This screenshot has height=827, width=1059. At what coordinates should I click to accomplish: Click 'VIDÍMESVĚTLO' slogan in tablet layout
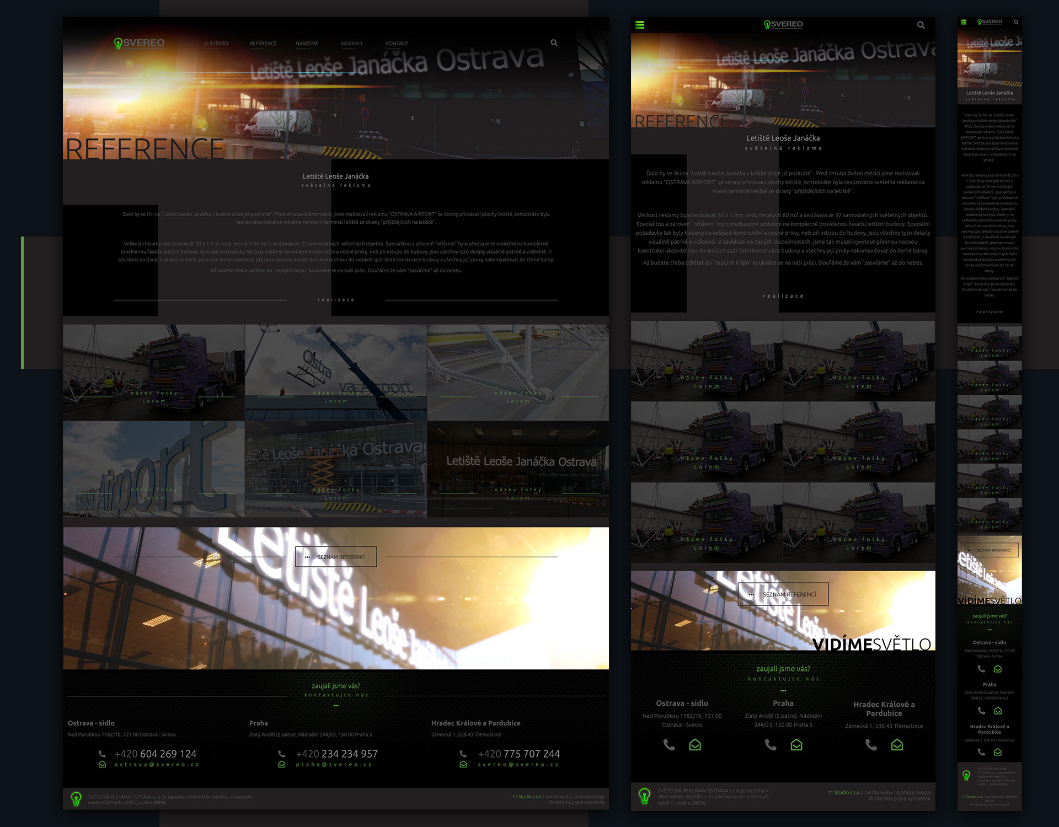pos(871,644)
